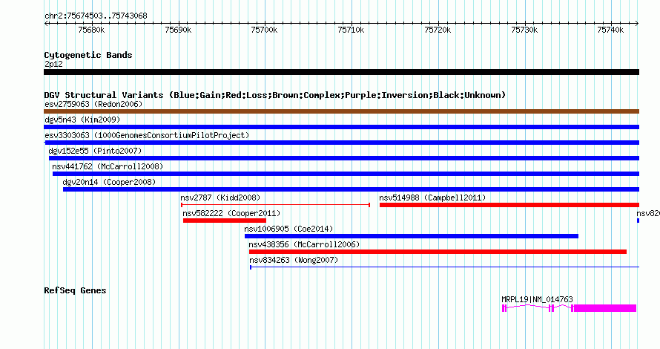Screen dimensions: 660x349
Task: Click the nsv582222 (Cooper2011) label
Action: 231,213
